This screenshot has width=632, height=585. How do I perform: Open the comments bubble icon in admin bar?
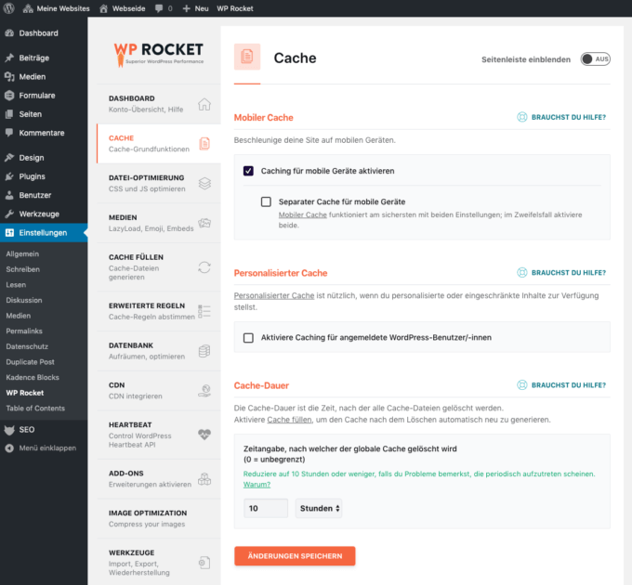(x=159, y=8)
